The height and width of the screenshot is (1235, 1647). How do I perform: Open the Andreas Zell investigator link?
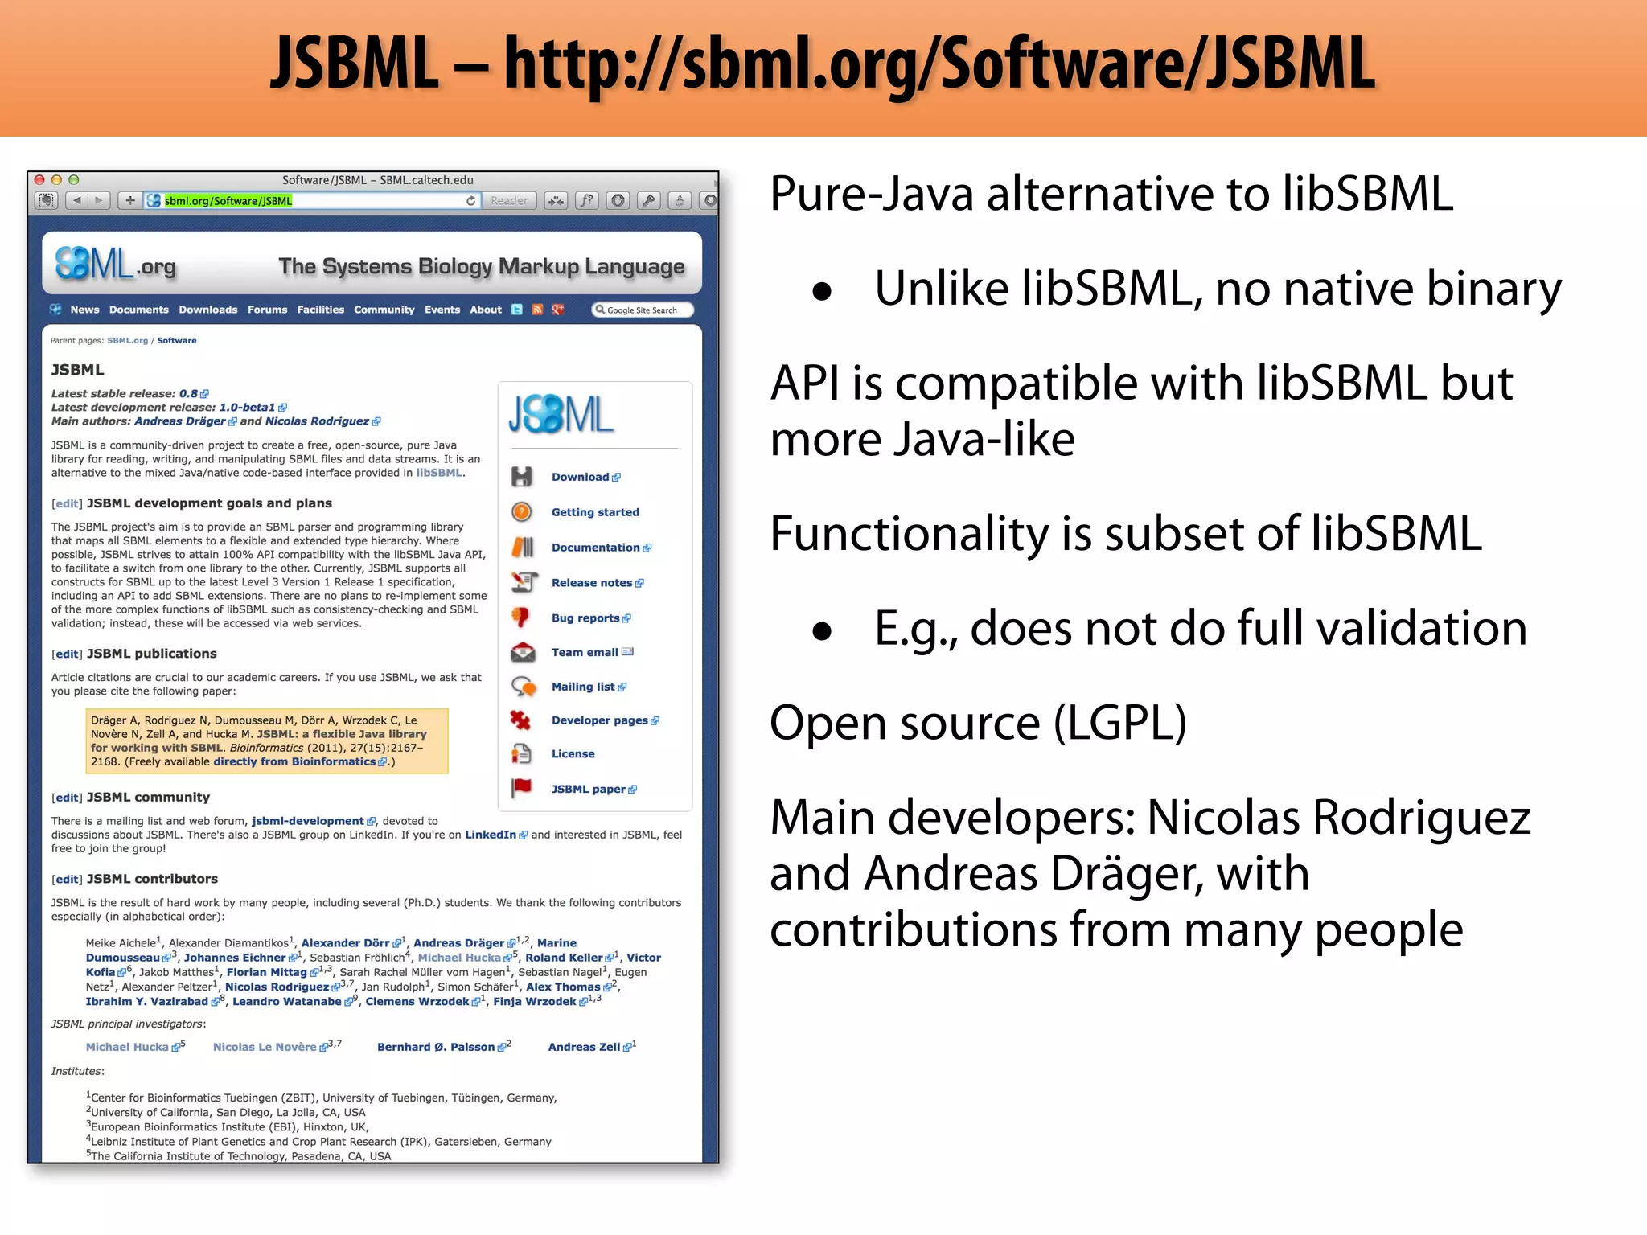[589, 1047]
